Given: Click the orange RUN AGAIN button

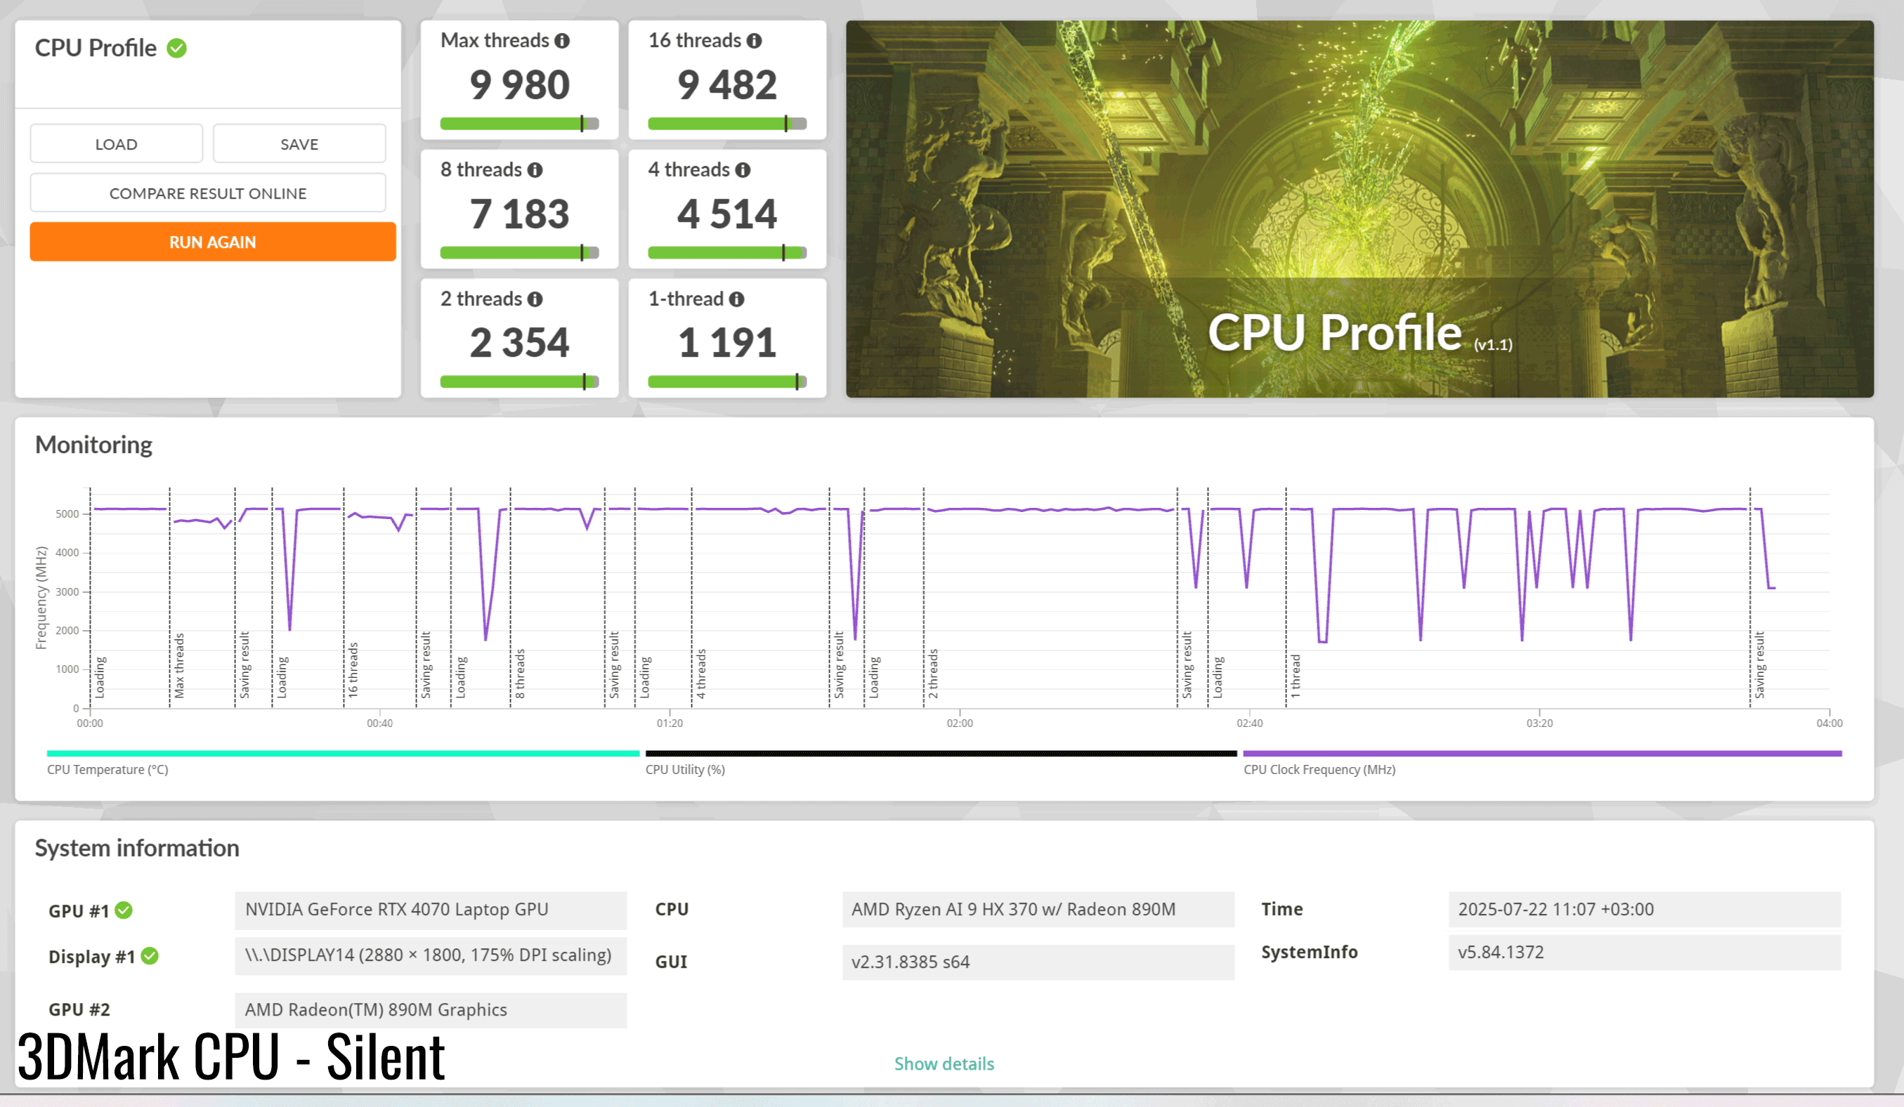Looking at the screenshot, I should point(213,242).
